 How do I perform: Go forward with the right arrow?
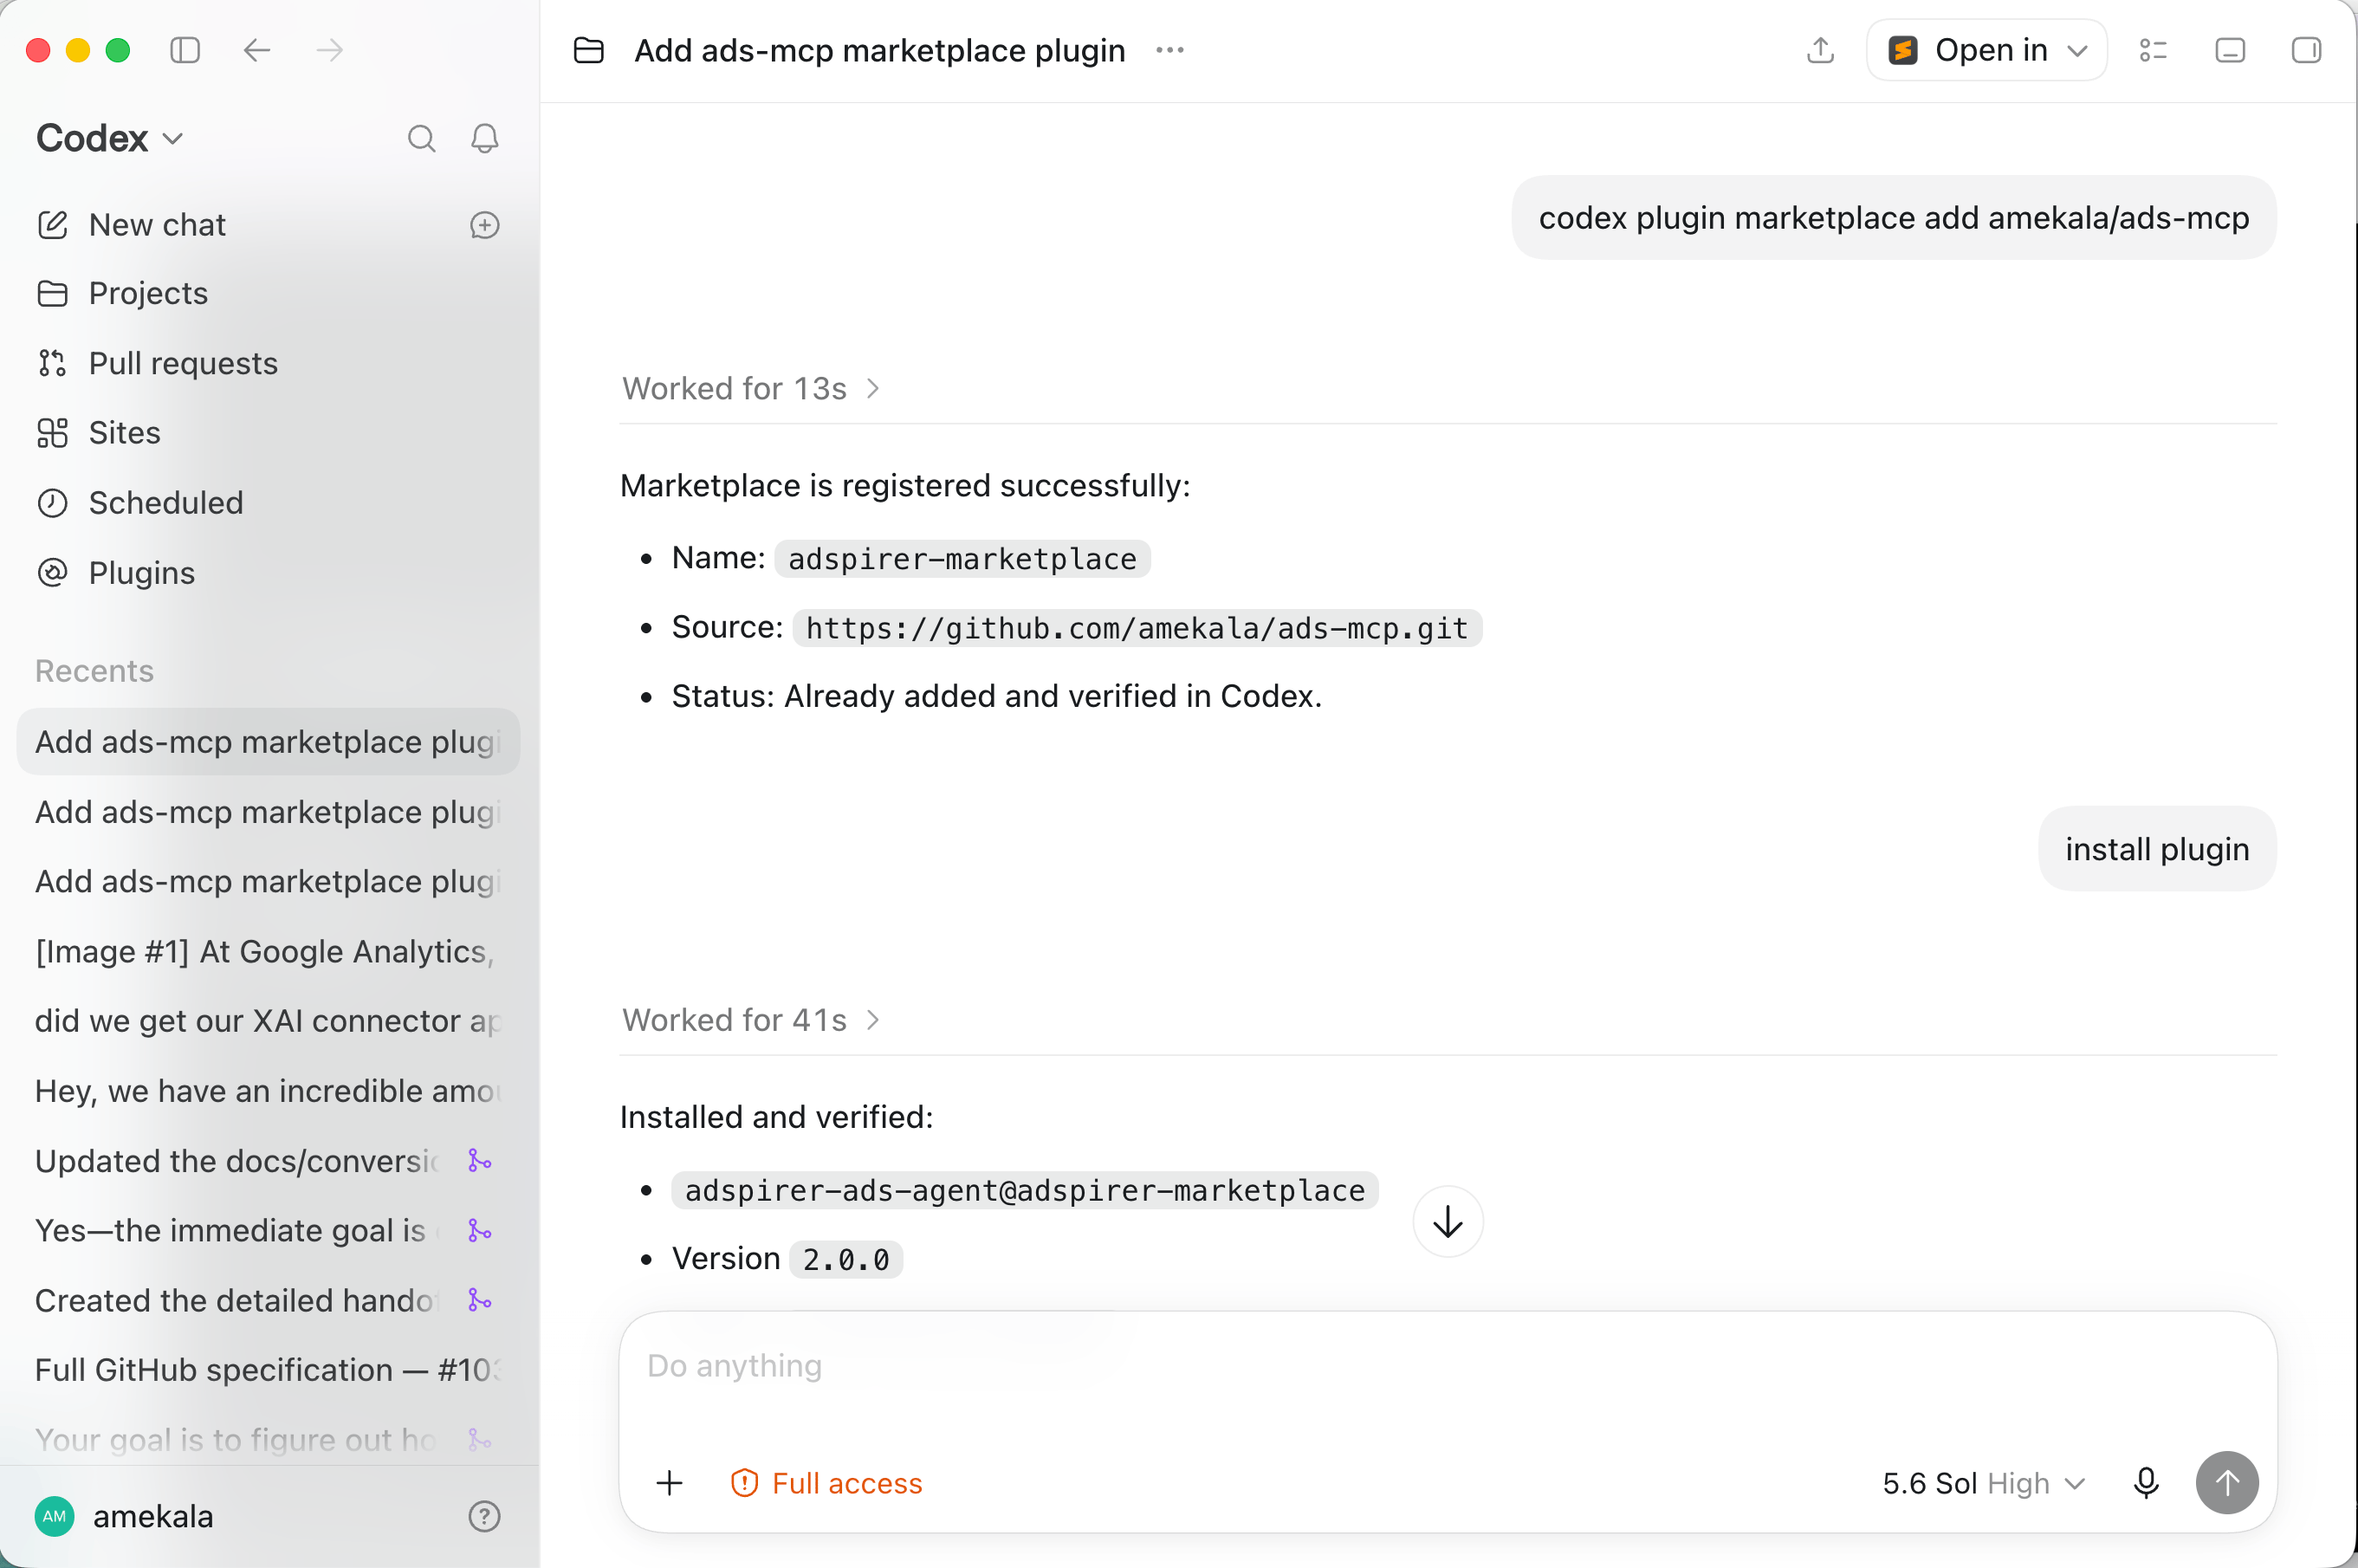point(329,50)
